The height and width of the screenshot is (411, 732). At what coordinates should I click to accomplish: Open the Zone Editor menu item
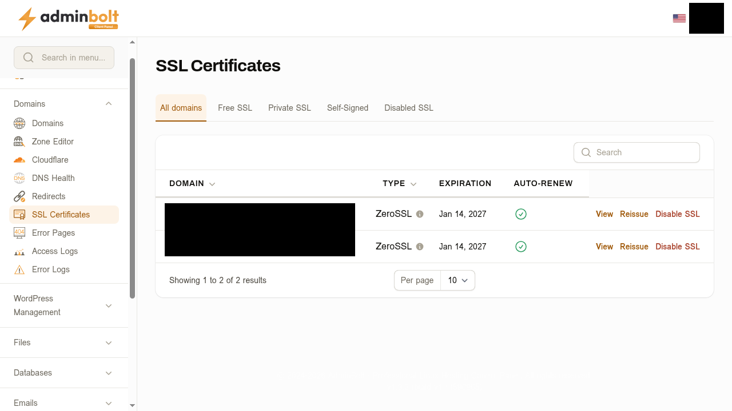point(64,142)
